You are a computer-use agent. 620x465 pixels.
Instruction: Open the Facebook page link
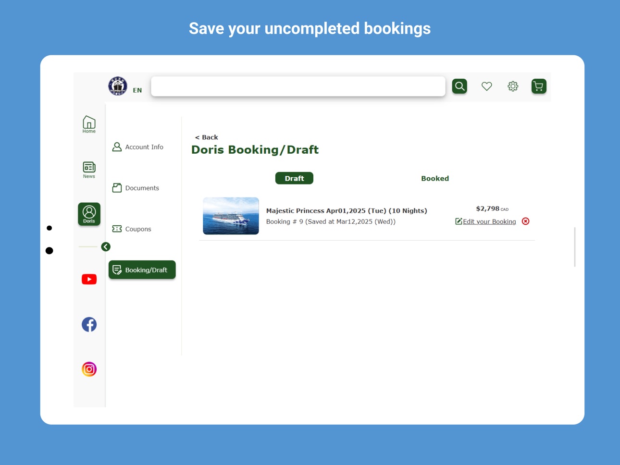click(89, 324)
